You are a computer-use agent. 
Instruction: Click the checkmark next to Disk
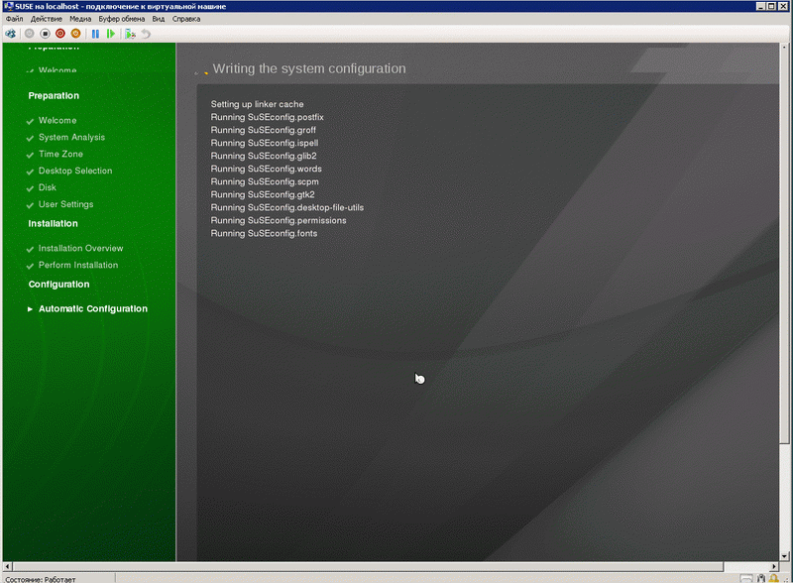point(30,188)
